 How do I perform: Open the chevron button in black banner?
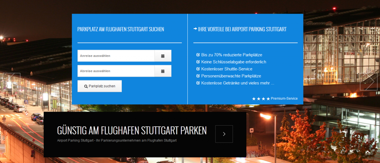224,134
